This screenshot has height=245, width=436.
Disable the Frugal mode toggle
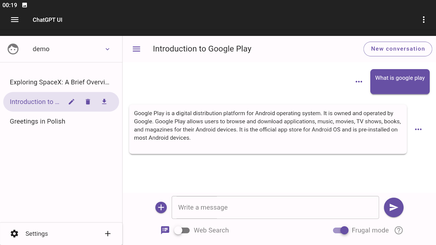click(341, 230)
